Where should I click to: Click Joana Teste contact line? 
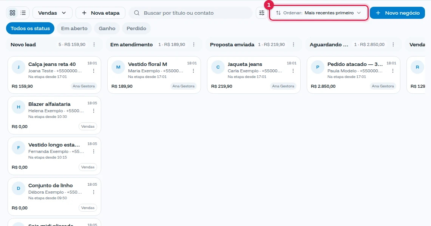55,71
